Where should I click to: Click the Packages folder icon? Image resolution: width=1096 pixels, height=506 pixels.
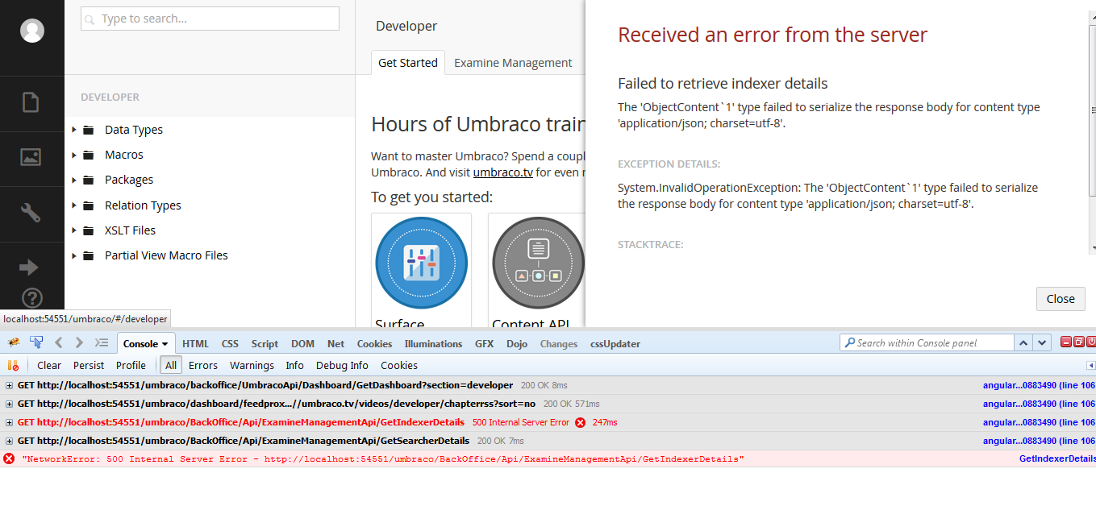[x=89, y=180]
